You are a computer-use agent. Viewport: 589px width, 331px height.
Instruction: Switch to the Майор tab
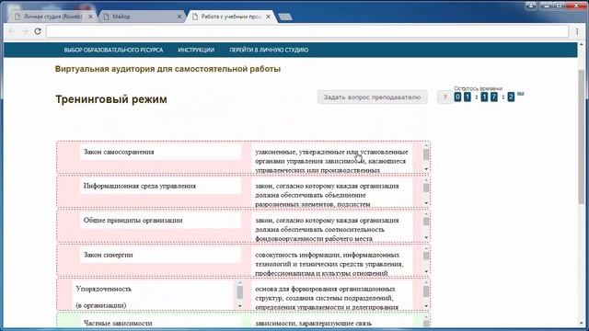coord(142,17)
